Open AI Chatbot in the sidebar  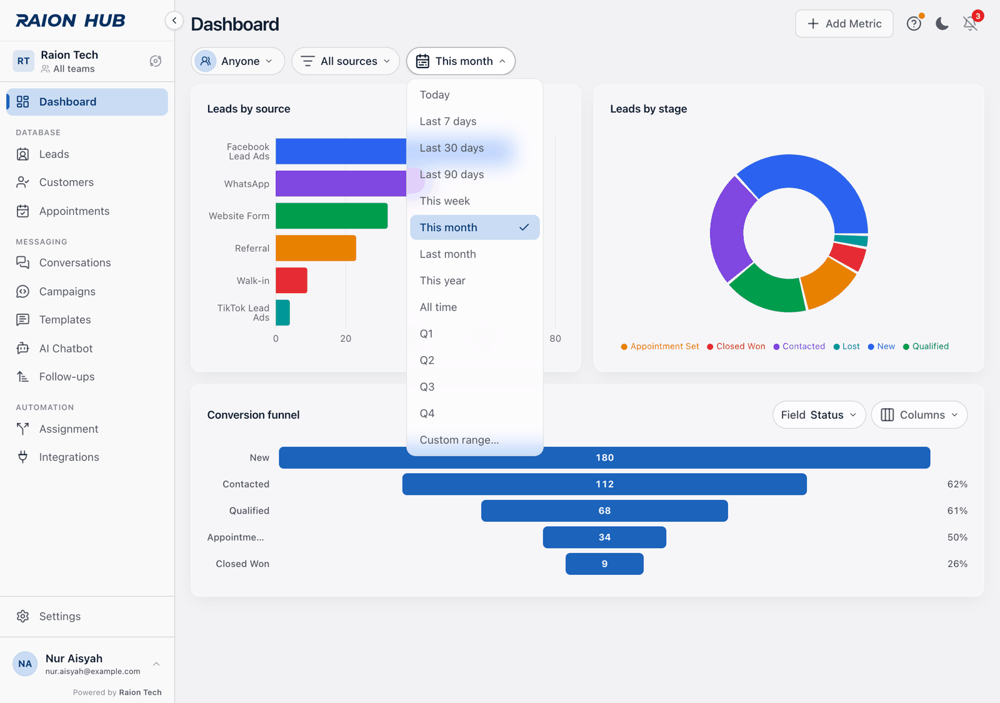click(x=87, y=349)
